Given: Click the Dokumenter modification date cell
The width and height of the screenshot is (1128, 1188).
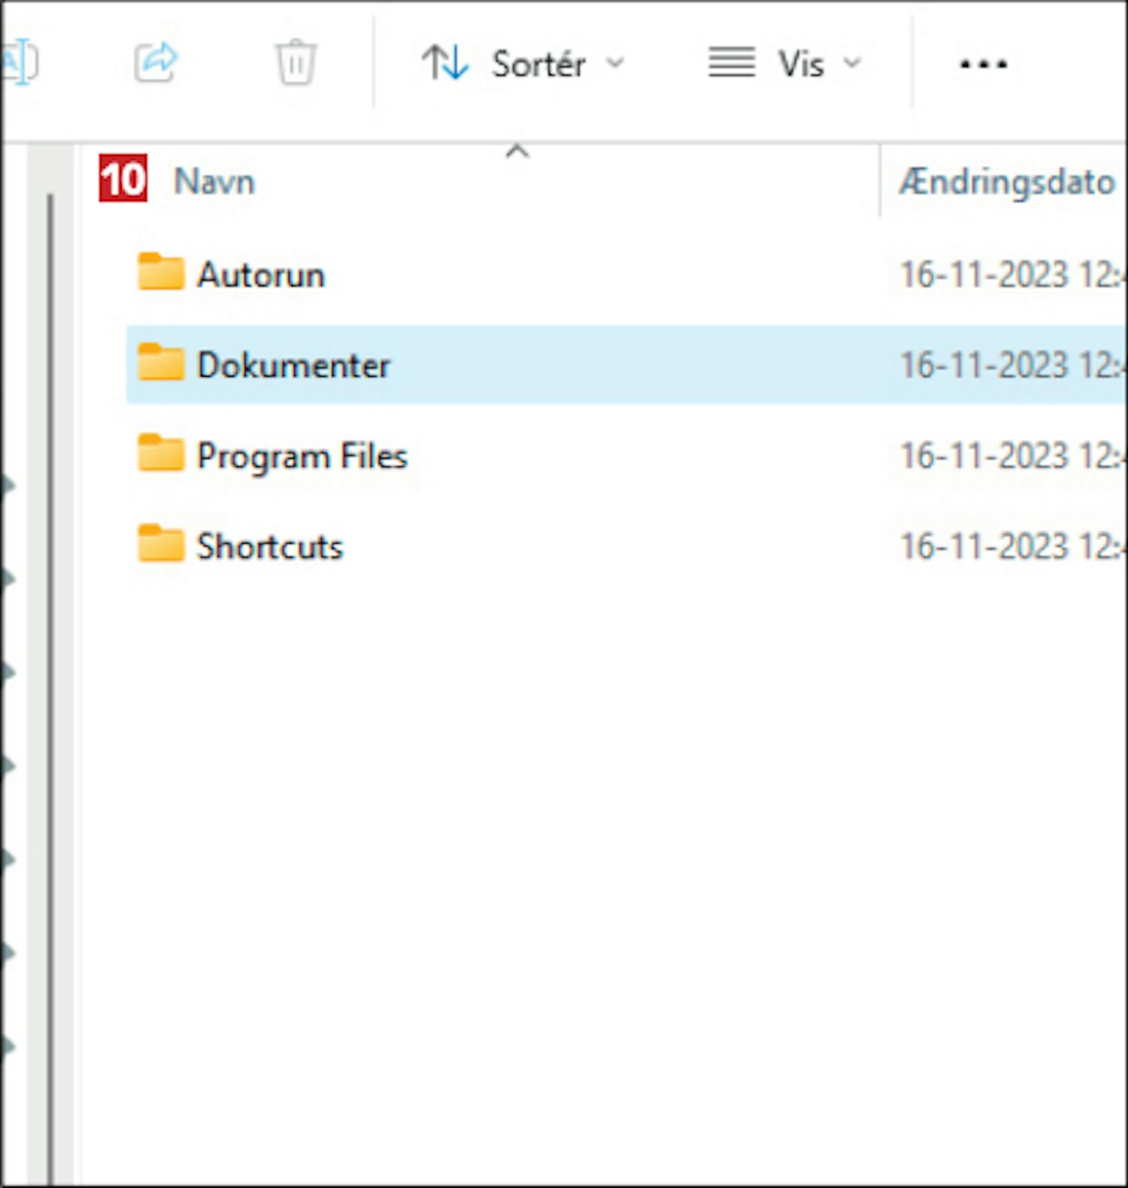Looking at the screenshot, I should tap(1012, 365).
